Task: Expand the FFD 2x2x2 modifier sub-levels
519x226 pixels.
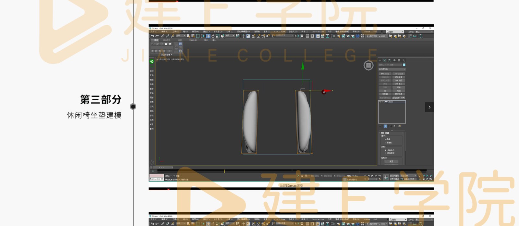Action: pos(383,102)
